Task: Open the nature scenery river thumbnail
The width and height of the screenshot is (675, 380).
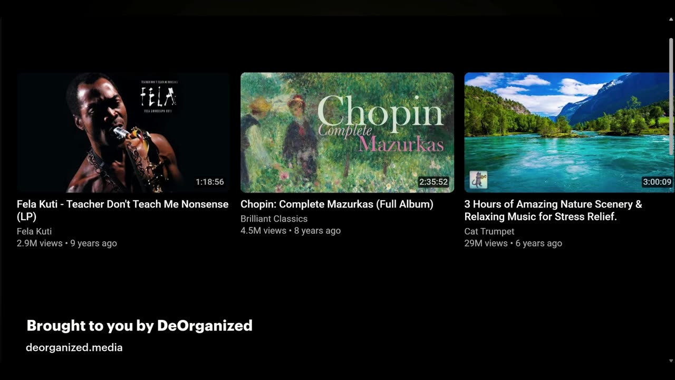Action: tap(569, 132)
